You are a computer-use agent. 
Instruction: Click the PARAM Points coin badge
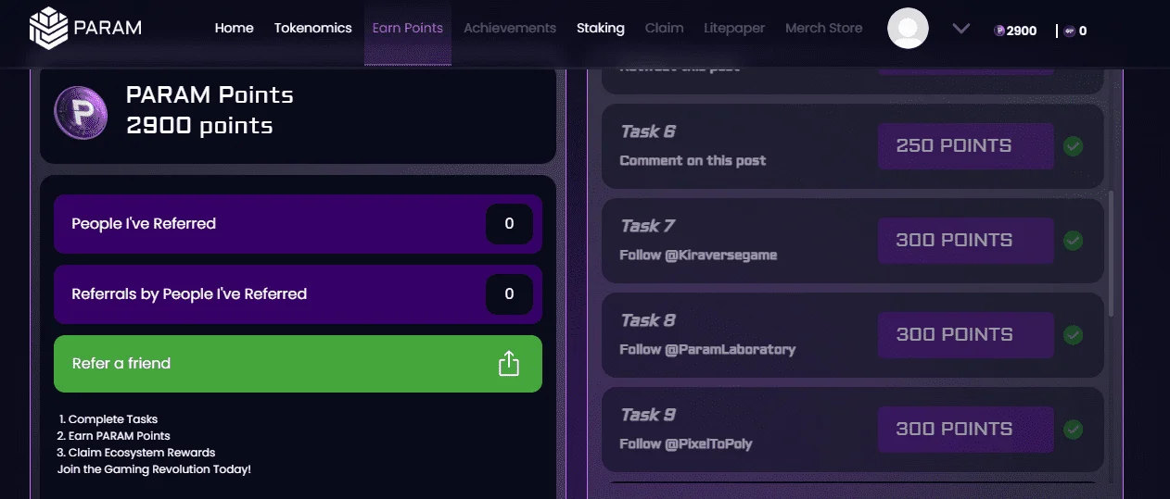tap(81, 112)
